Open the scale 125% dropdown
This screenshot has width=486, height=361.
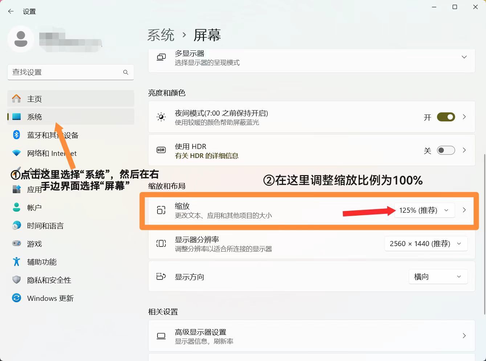(x=424, y=210)
